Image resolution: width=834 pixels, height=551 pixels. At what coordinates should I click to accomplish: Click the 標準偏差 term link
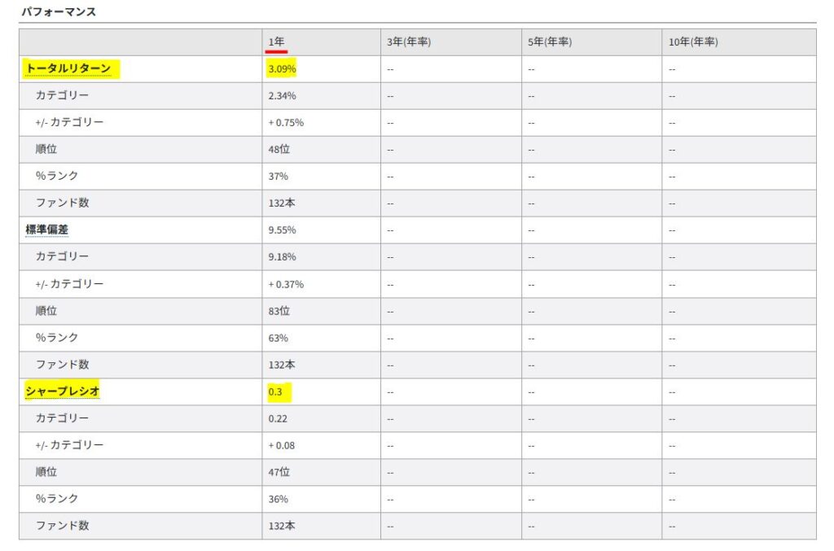(46, 230)
